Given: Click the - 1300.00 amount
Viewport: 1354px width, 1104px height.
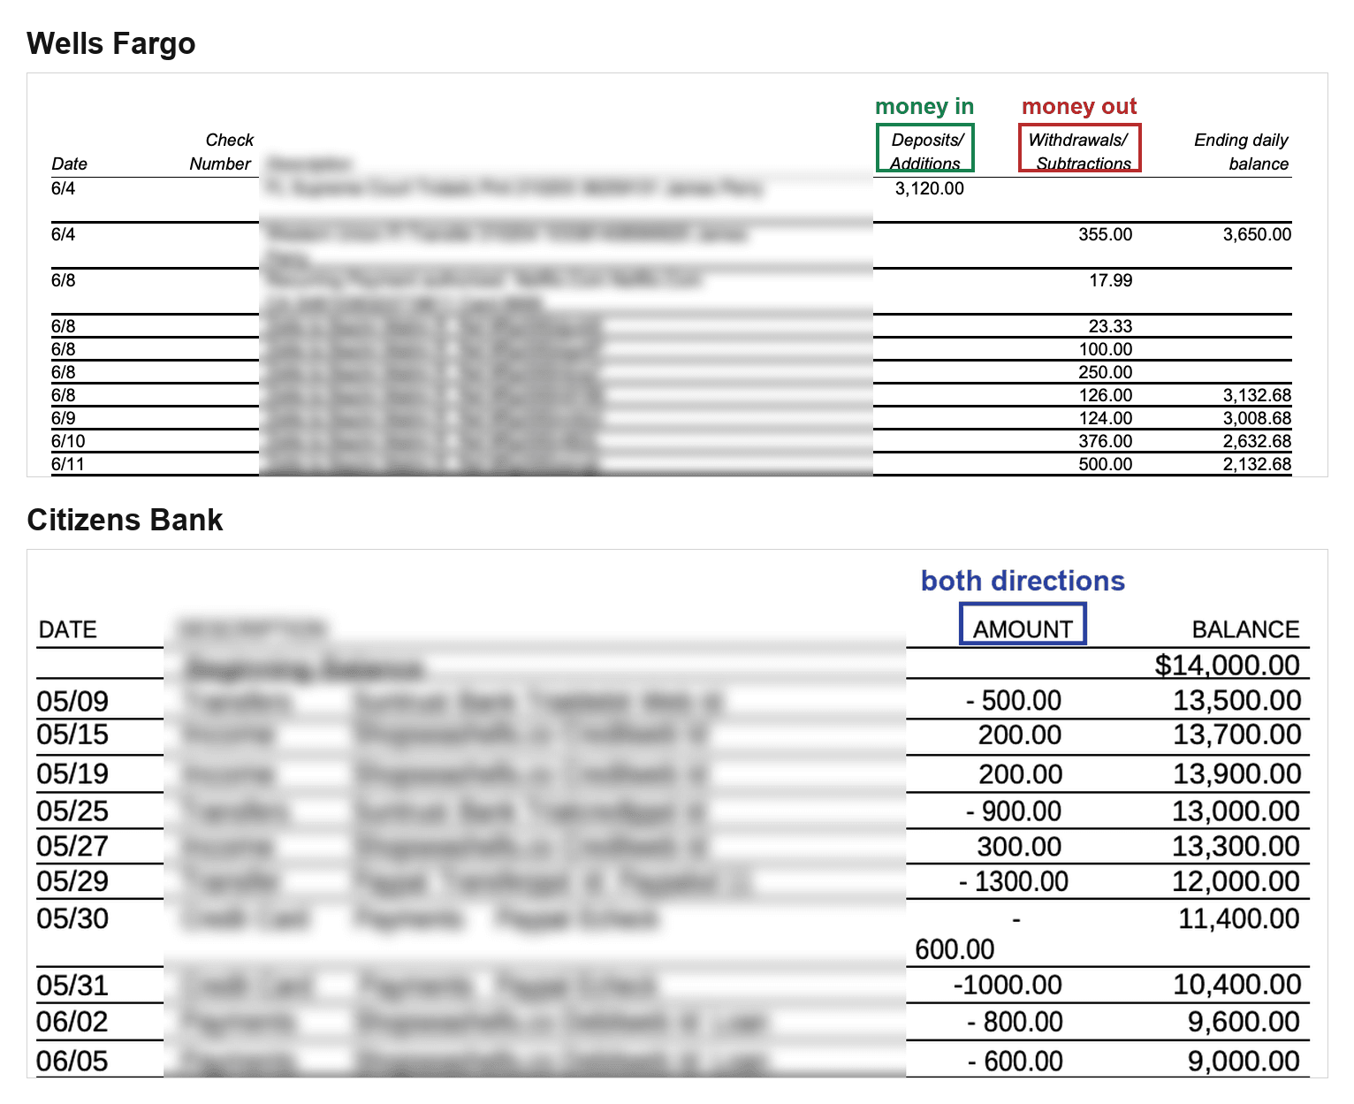Looking at the screenshot, I should point(1014,881).
